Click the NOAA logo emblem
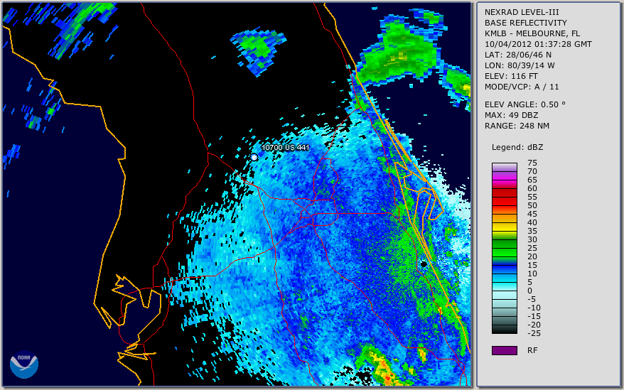The image size is (624, 390). pyautogui.click(x=24, y=364)
